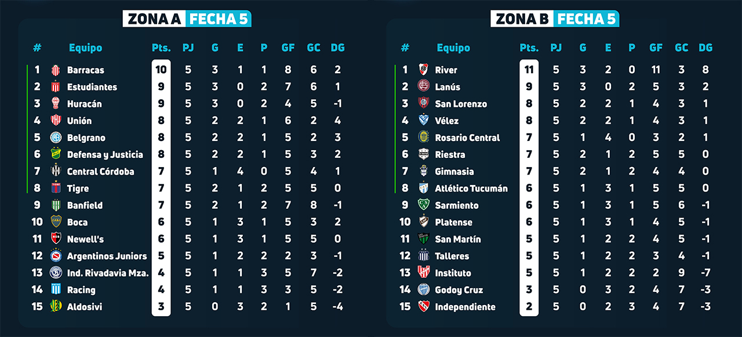Click the River team crest
Viewport: 742px width, 337px height.
tap(423, 70)
